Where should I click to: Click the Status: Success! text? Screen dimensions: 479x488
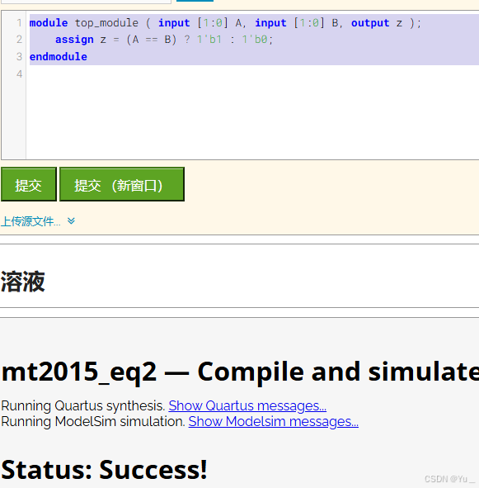104,470
